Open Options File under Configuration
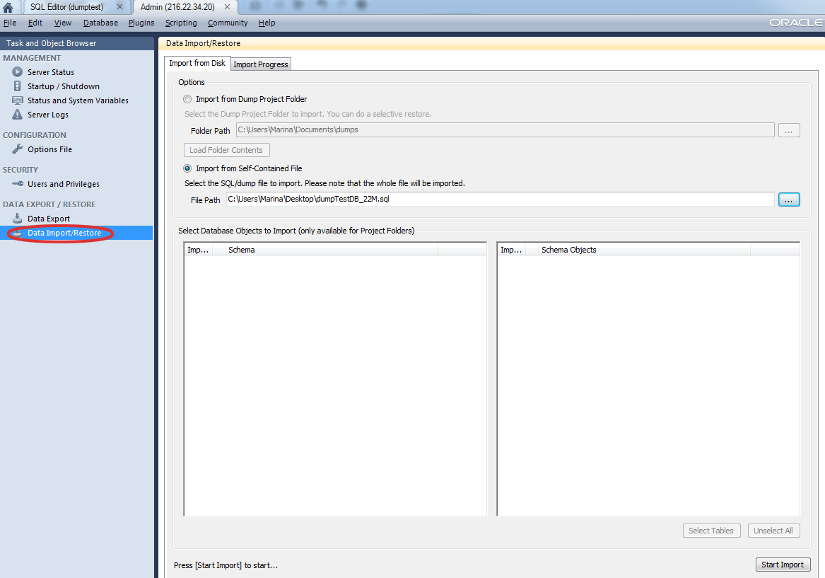The image size is (825, 578). pos(50,149)
